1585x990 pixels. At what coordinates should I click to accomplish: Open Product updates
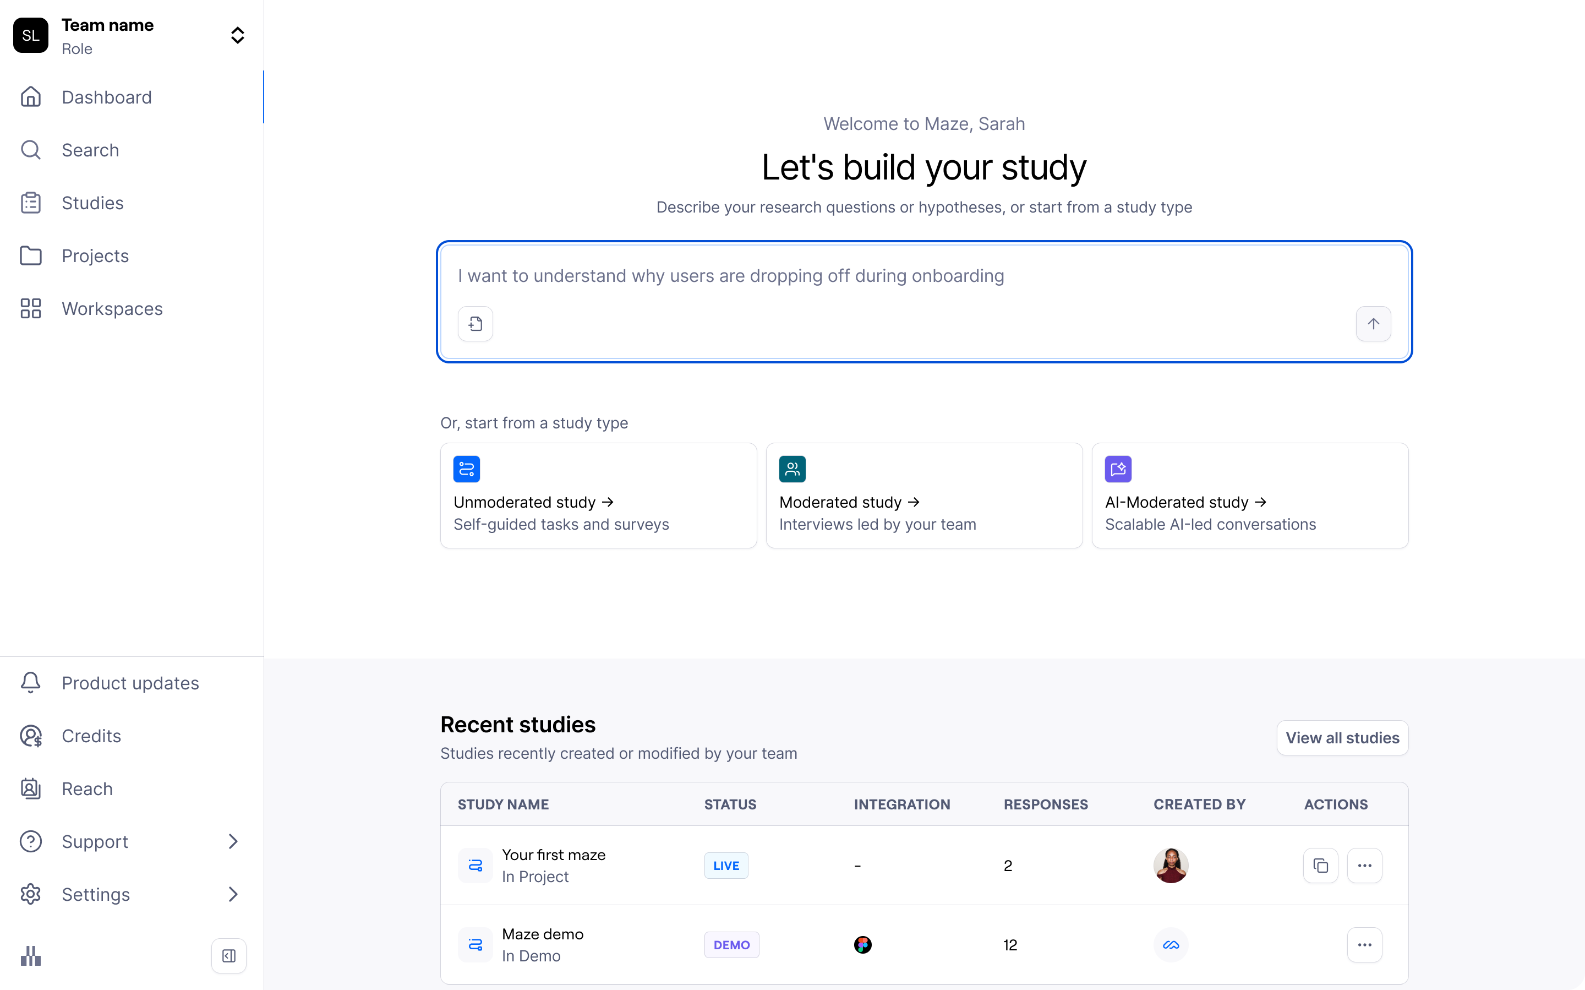click(132, 683)
